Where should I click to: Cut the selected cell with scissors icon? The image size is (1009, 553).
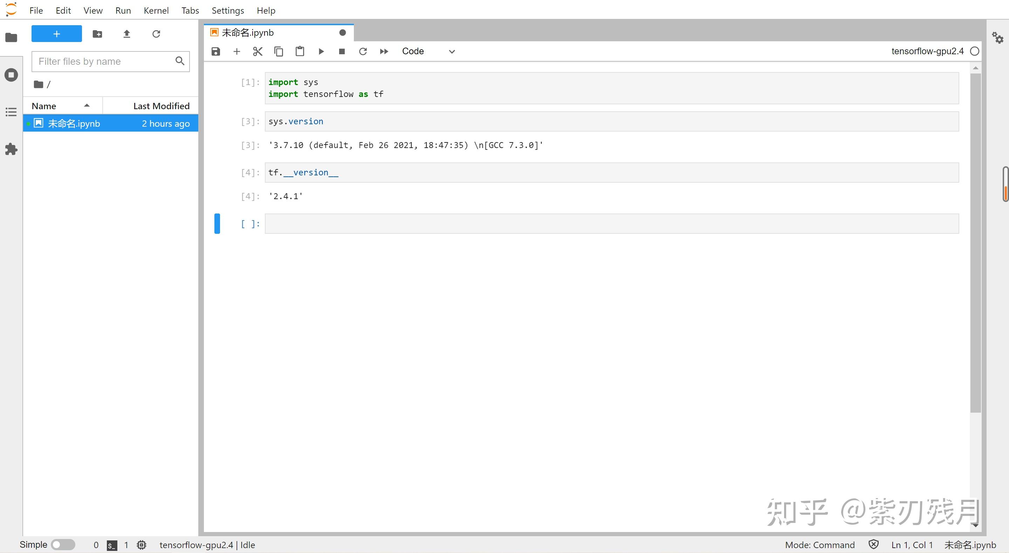pyautogui.click(x=258, y=51)
